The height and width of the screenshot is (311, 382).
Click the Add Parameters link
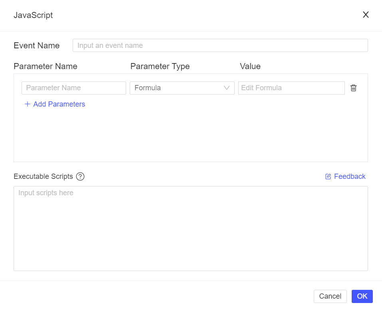pos(59,104)
